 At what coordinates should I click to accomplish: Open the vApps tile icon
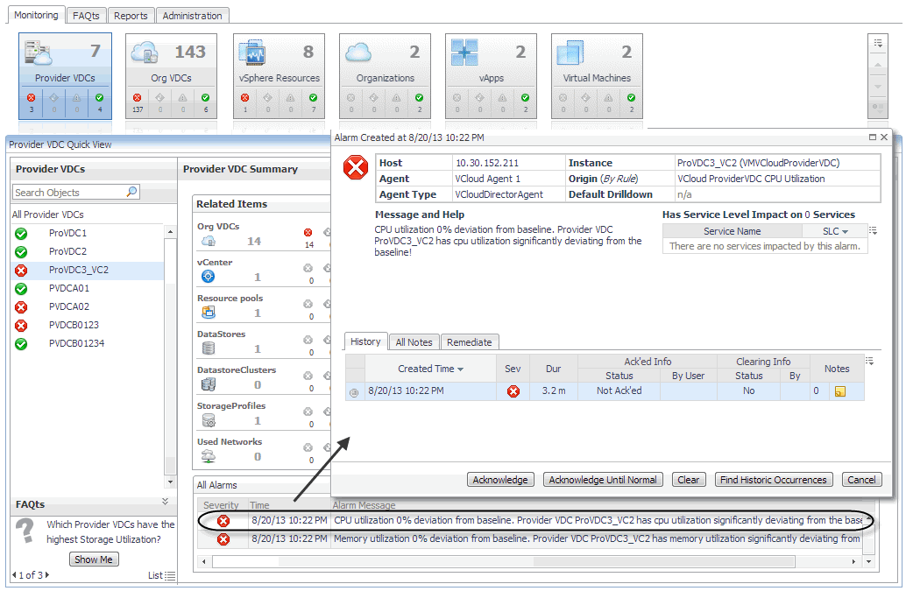[464, 53]
